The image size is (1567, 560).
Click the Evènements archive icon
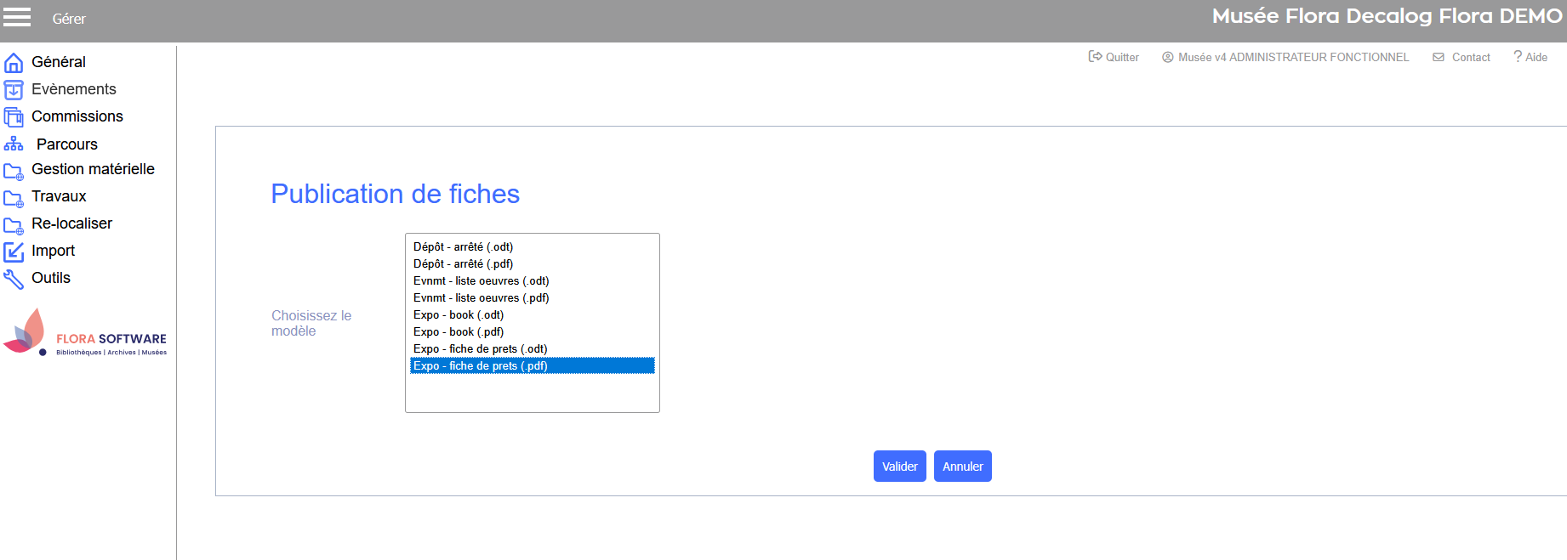(14, 90)
